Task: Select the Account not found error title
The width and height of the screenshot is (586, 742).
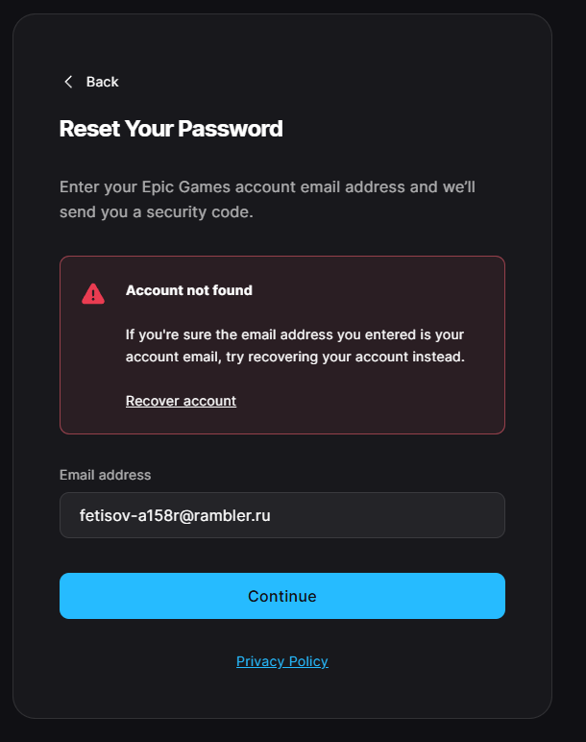Action: point(189,290)
